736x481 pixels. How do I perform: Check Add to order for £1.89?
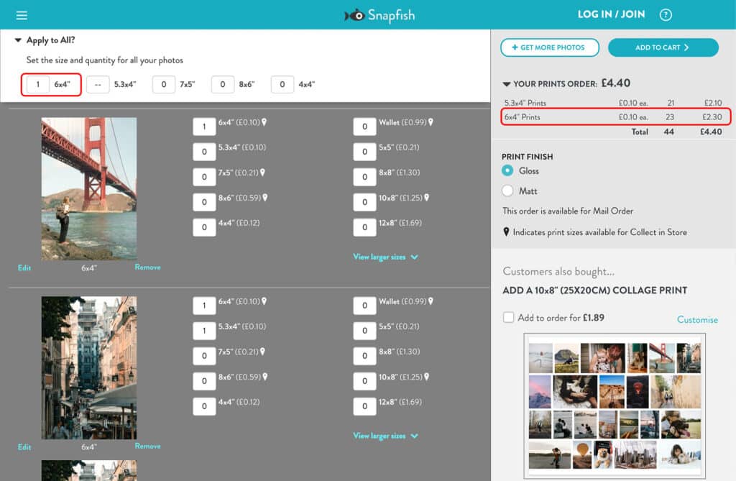(x=509, y=318)
